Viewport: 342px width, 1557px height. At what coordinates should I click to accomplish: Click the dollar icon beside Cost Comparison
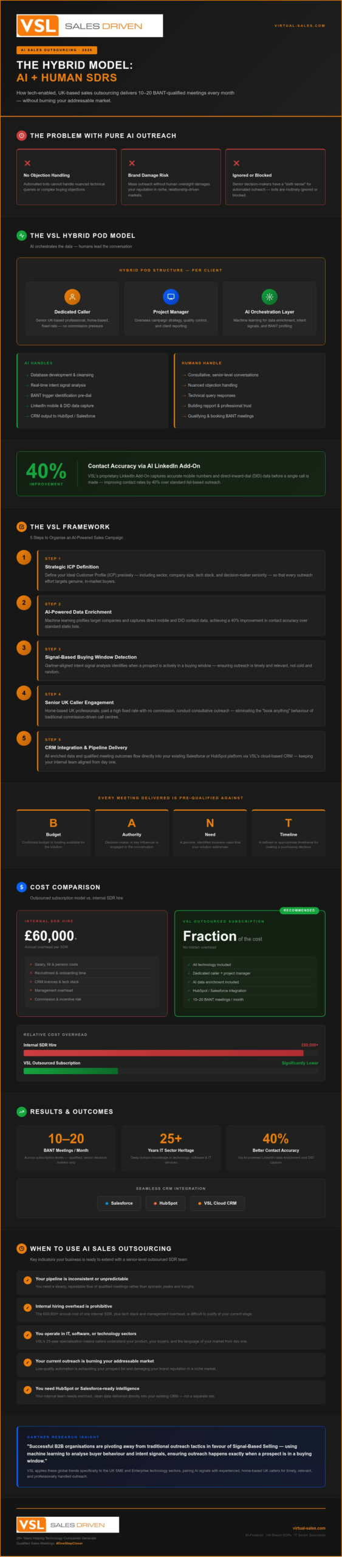[x=22, y=887]
